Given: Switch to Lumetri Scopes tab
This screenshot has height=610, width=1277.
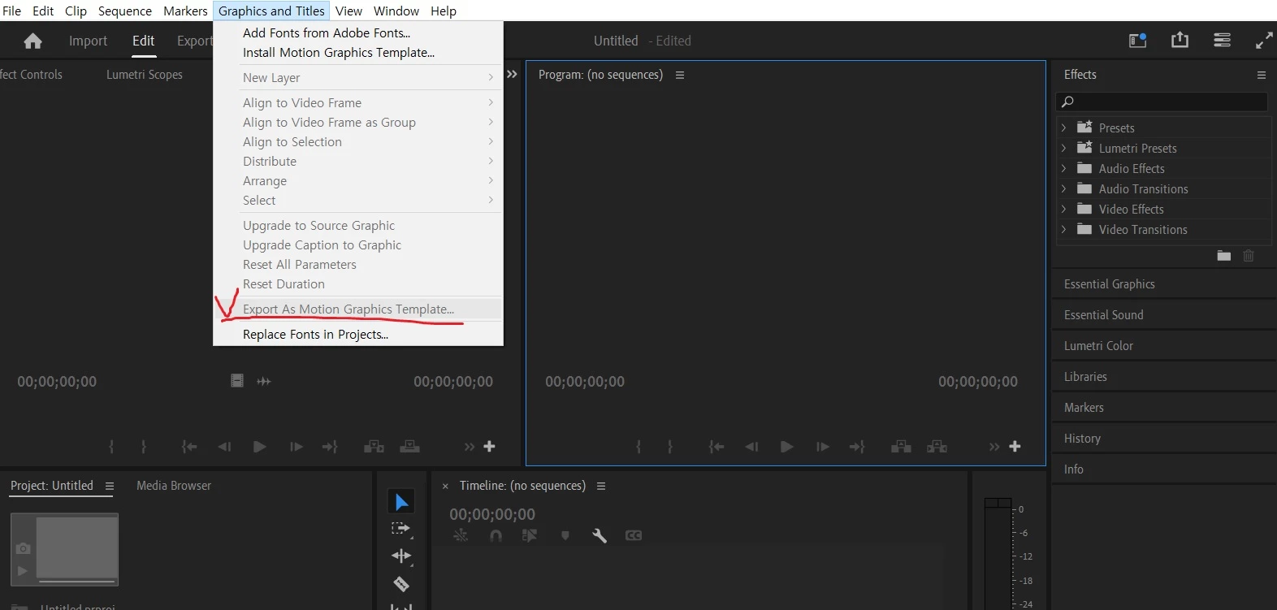Looking at the screenshot, I should pos(145,74).
